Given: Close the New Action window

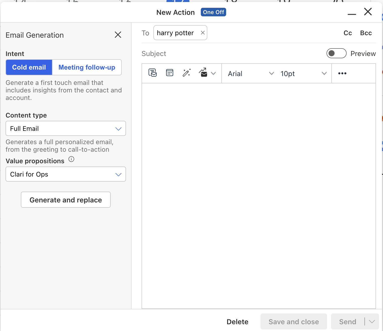Looking at the screenshot, I should click(368, 12).
